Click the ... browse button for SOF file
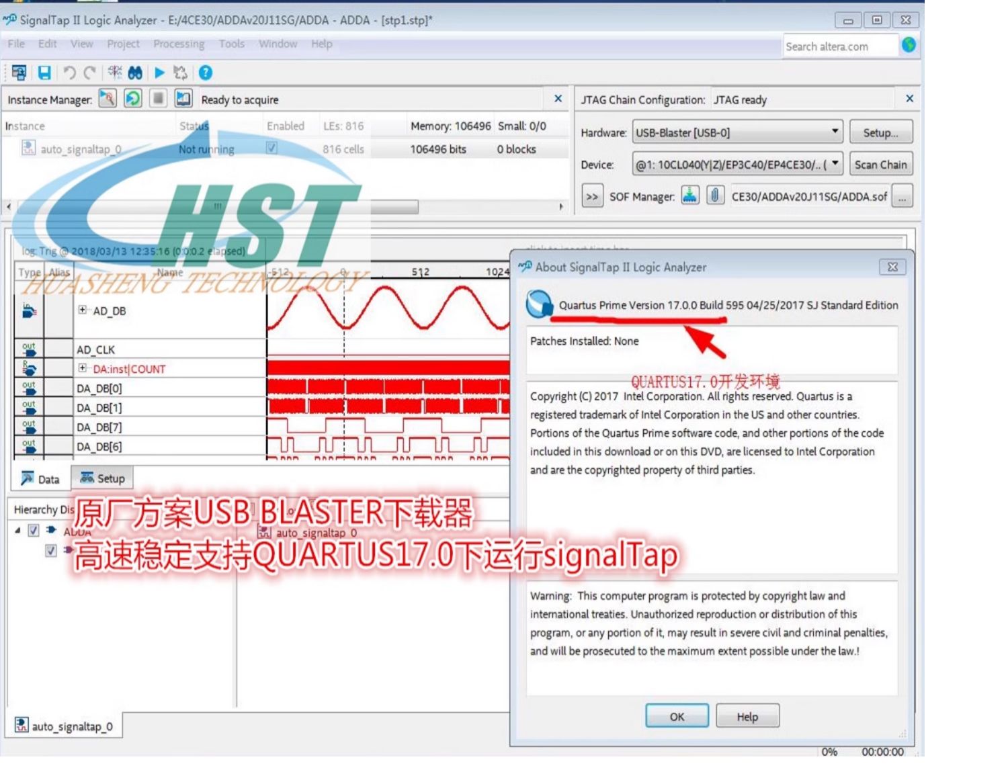The image size is (1008, 778). pyautogui.click(x=902, y=196)
